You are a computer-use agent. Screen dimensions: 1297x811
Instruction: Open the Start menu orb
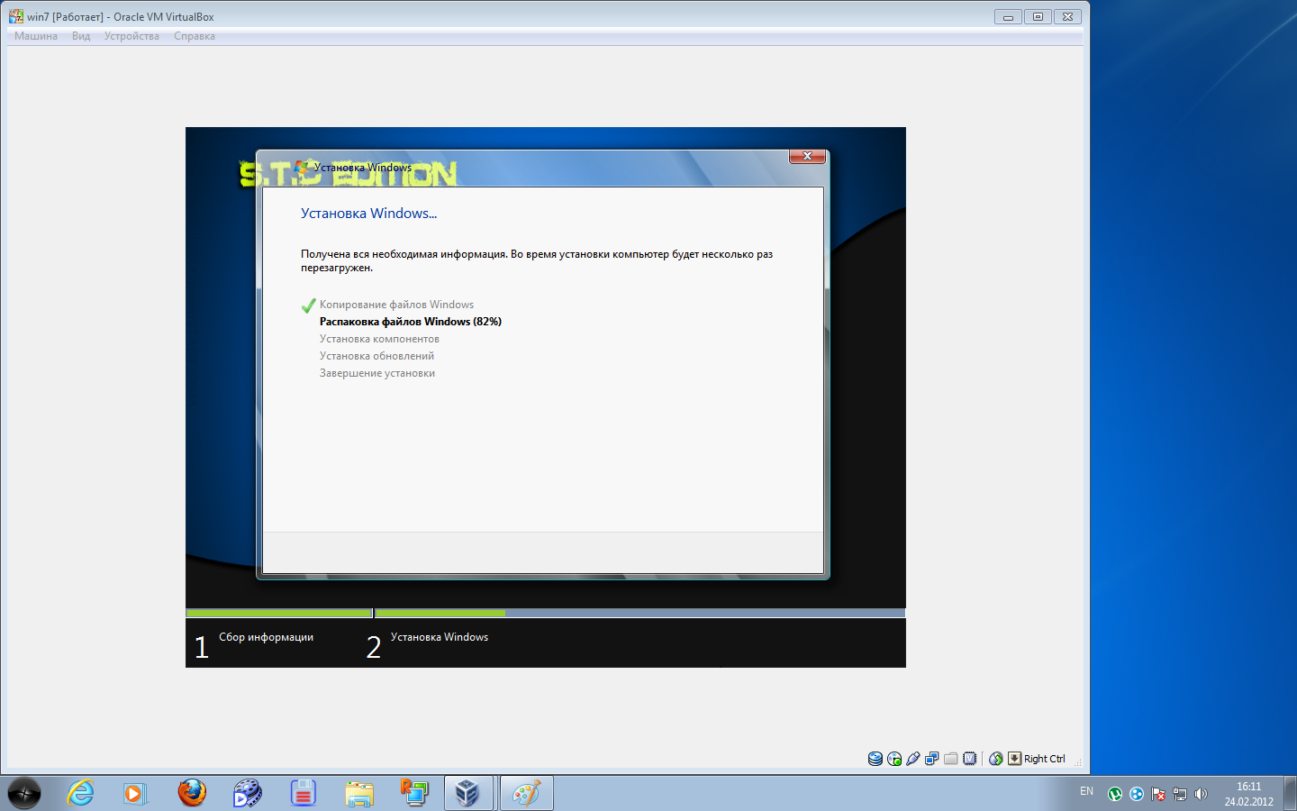point(24,793)
